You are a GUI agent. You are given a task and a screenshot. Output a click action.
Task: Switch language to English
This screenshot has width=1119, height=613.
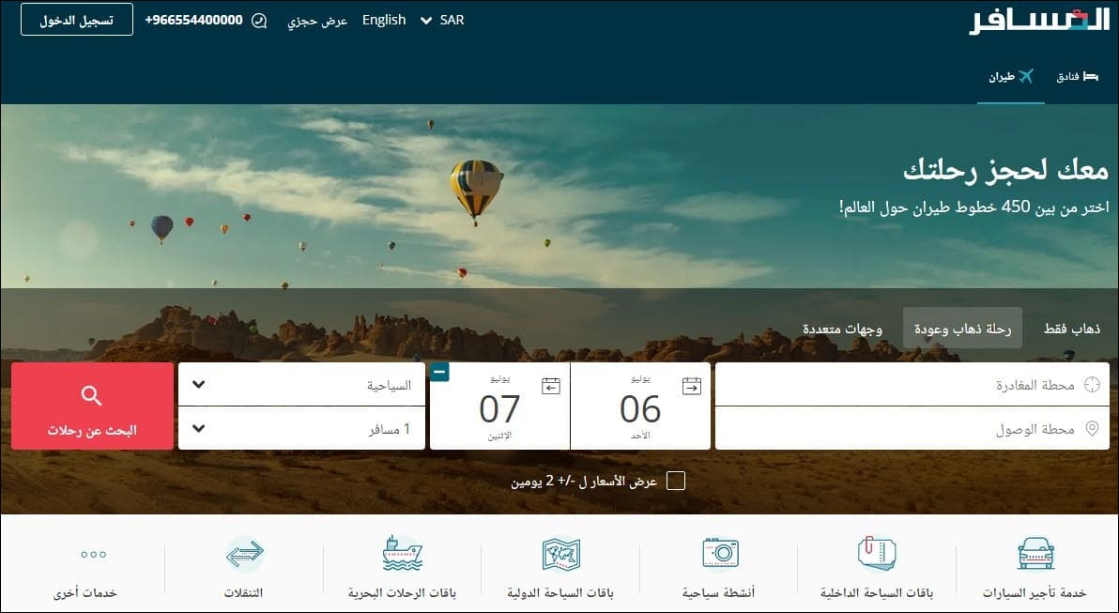384,20
